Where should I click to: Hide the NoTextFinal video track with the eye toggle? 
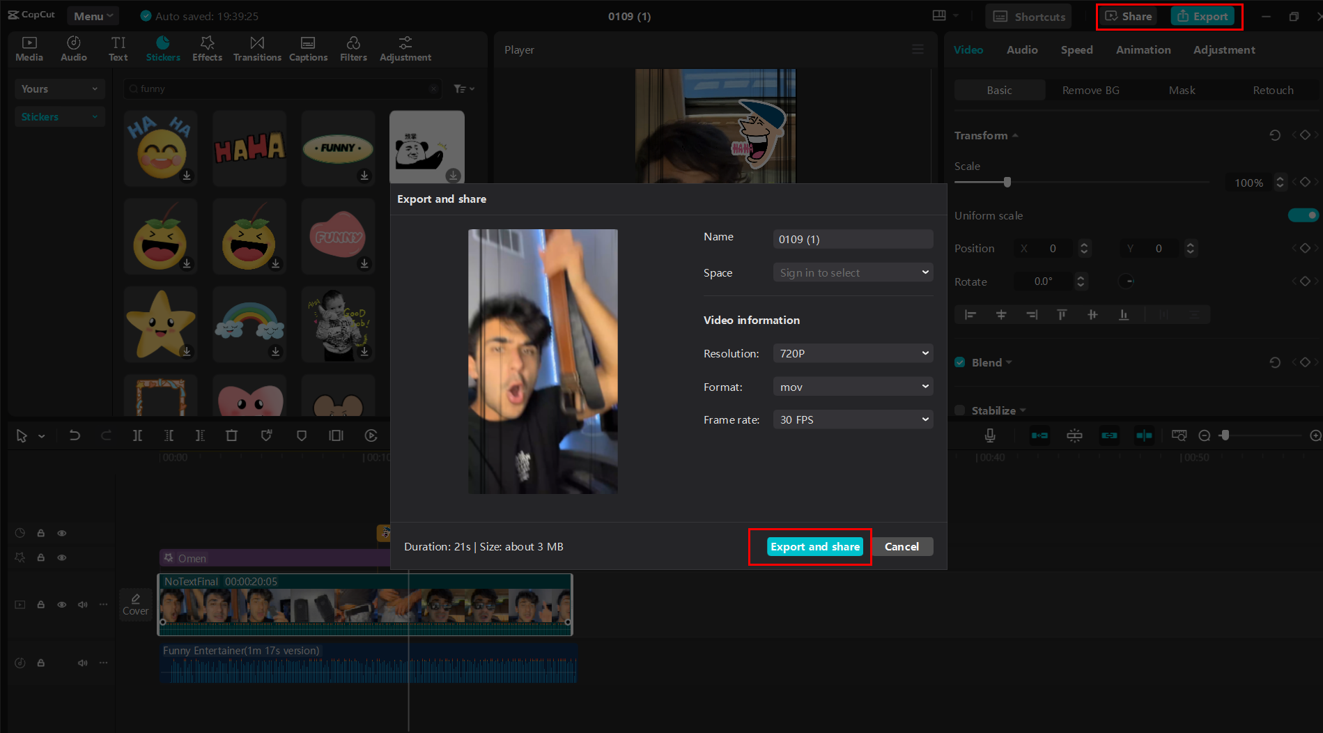(x=62, y=605)
